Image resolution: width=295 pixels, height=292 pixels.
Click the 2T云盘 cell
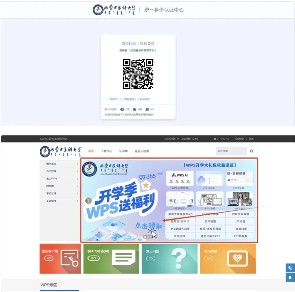click(240, 221)
